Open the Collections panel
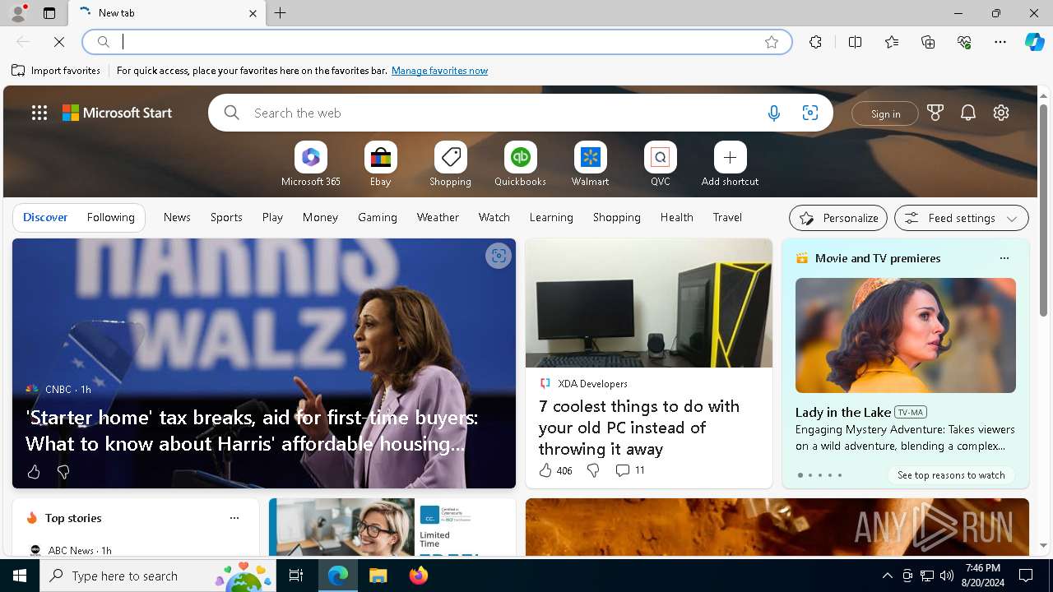Screen dimensions: 1053x592 point(928,42)
